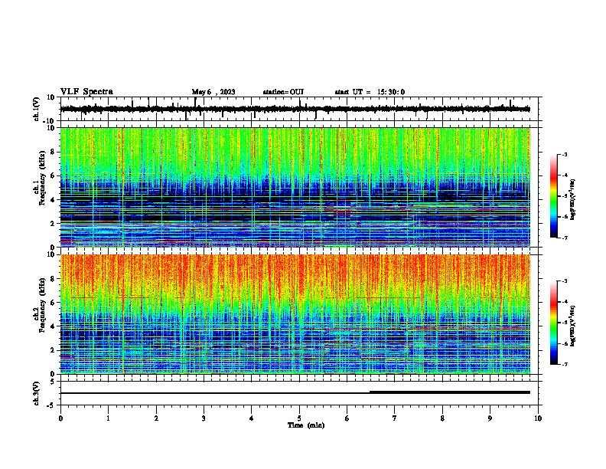Select the date text "May 6, 2023"
Screen dimensions: 606x469
pyautogui.click(x=213, y=92)
